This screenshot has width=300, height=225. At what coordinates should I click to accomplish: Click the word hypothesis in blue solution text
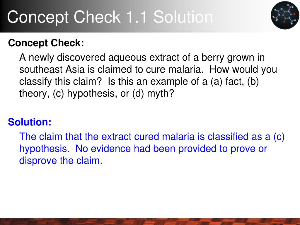coord(44,149)
